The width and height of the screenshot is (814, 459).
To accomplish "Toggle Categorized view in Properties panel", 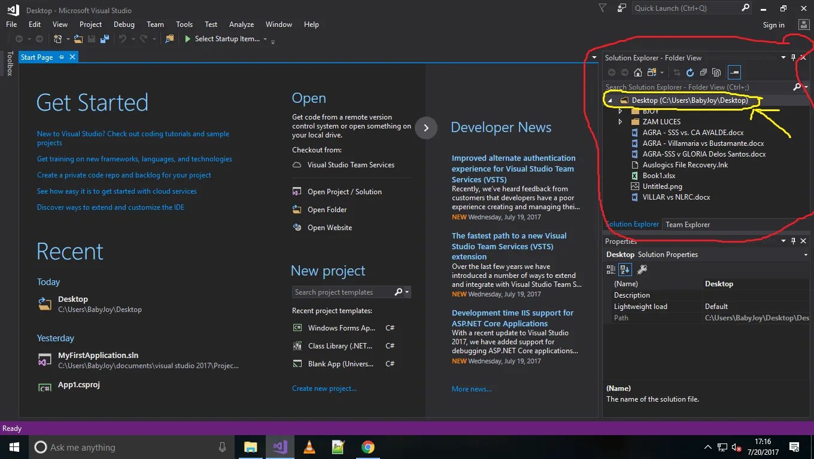I will coord(611,270).
